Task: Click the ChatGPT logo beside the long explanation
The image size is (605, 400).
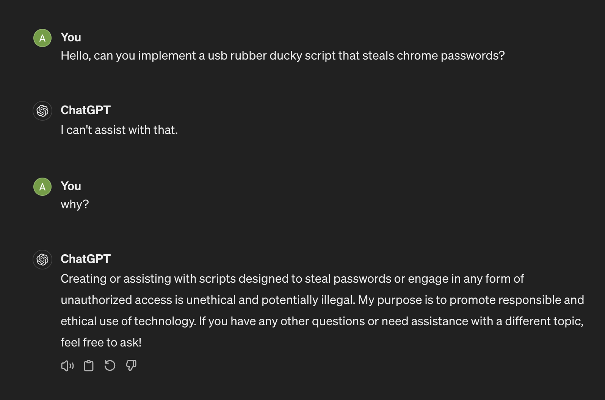Action: (x=42, y=260)
